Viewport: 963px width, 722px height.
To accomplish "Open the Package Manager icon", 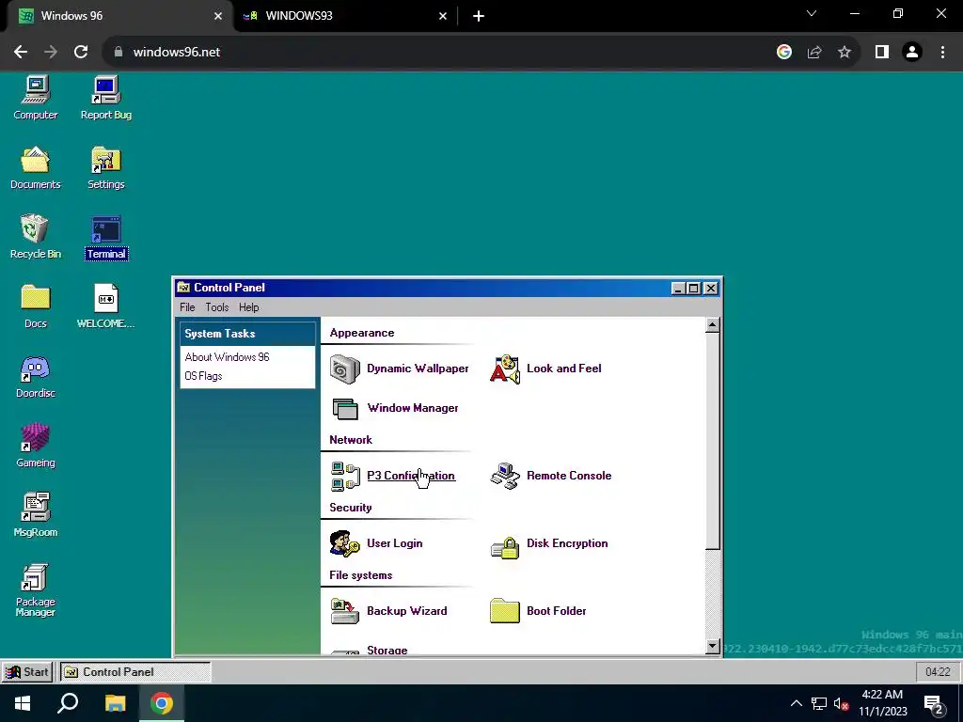I will 35,590.
